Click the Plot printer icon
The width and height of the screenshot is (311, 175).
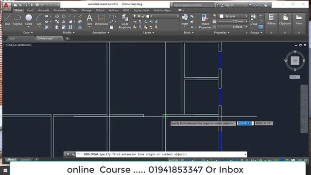pyautogui.click(x=37, y=5)
